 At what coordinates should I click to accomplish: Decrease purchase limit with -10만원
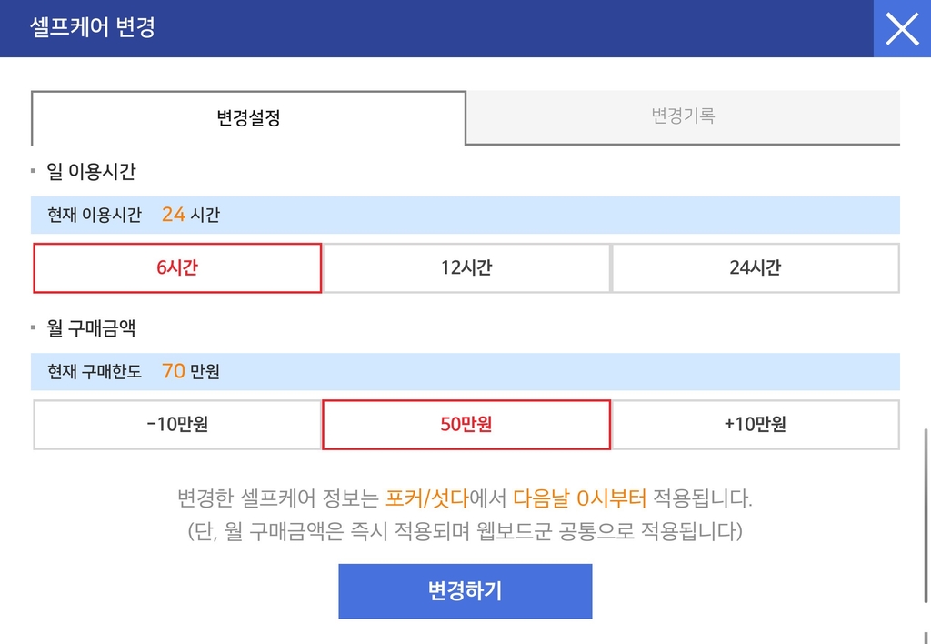coord(177,424)
